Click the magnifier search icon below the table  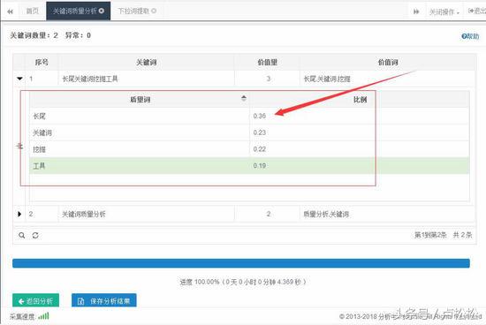[22, 235]
